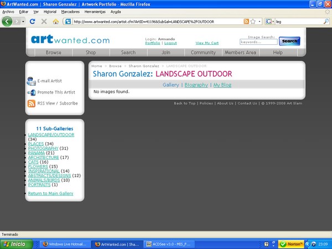
Task: Open the Browse navigation tab
Action: [54, 53]
